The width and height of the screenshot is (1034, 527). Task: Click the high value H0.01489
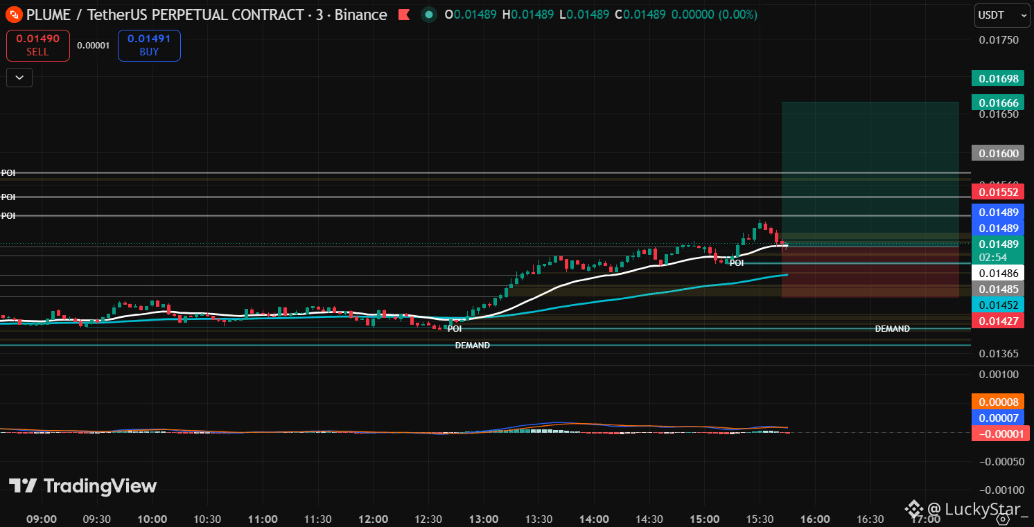click(527, 15)
